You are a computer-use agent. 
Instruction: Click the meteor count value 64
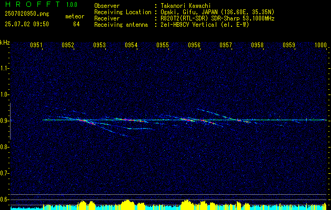pos(76,24)
